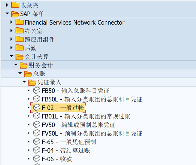The height and width of the screenshot is (165, 196).
Task: Click the cube icon beside F-65
Action: [x=36, y=142]
